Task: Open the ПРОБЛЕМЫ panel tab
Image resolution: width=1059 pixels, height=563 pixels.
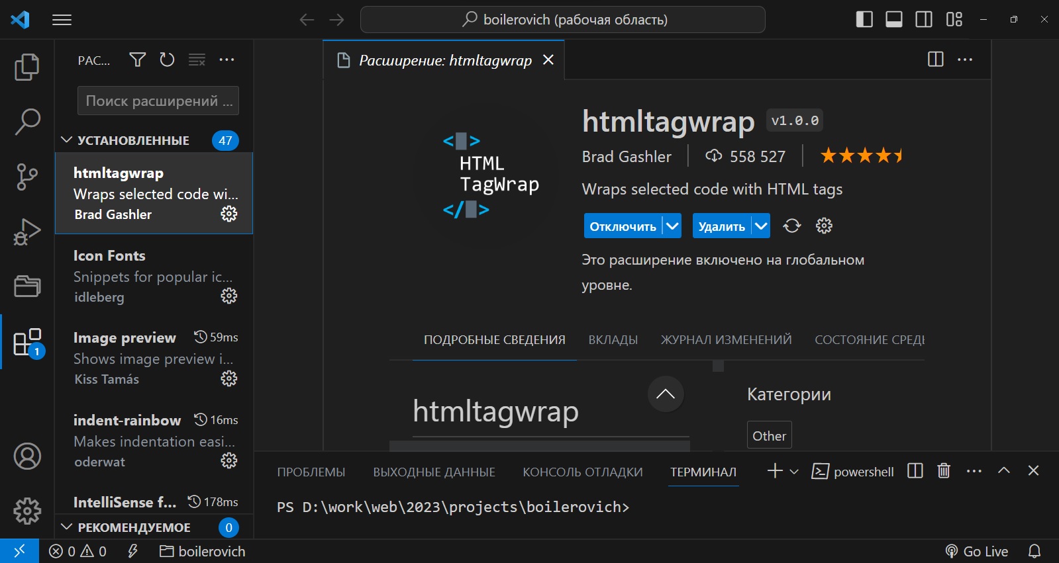Action: pyautogui.click(x=311, y=472)
